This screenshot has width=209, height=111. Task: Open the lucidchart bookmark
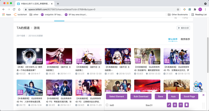[20, 15]
